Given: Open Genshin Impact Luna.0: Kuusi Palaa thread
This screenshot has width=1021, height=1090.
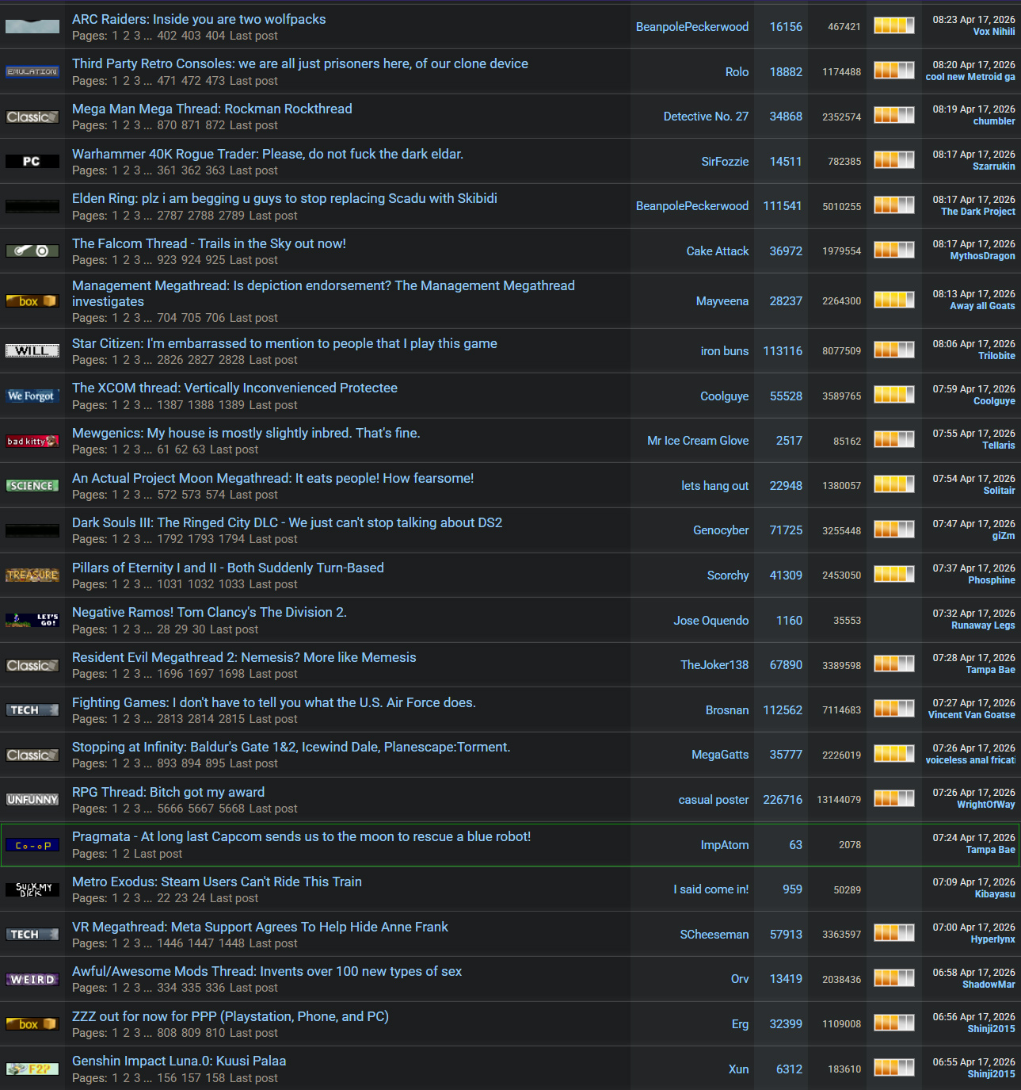Looking at the screenshot, I should [x=179, y=1061].
